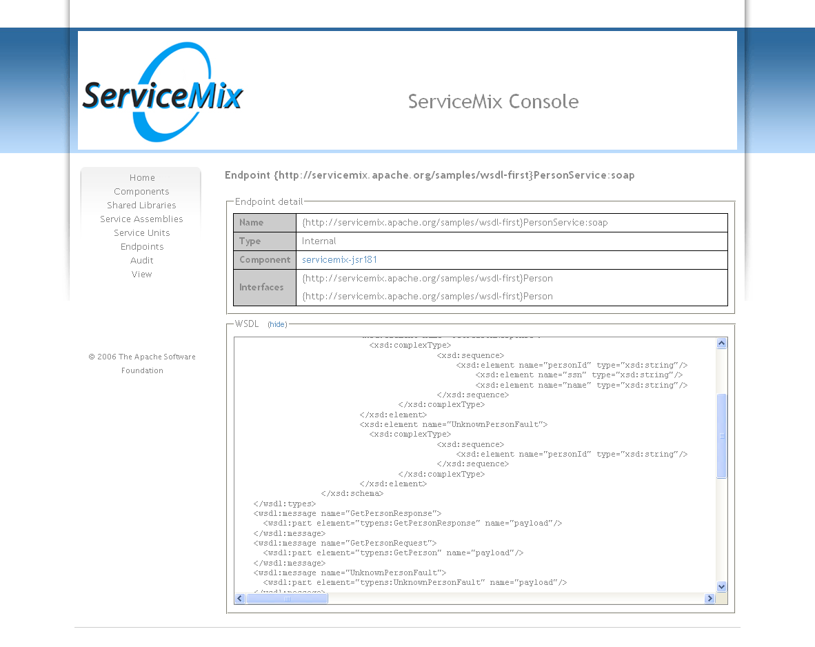Click the 'ServiceMix Console' title

[x=493, y=101]
